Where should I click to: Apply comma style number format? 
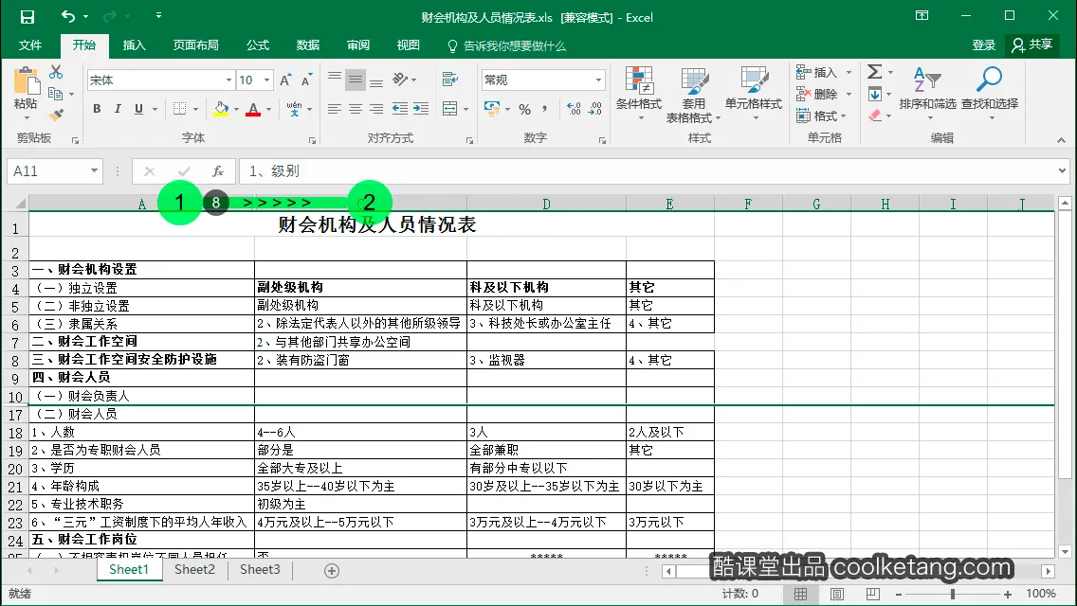(545, 109)
